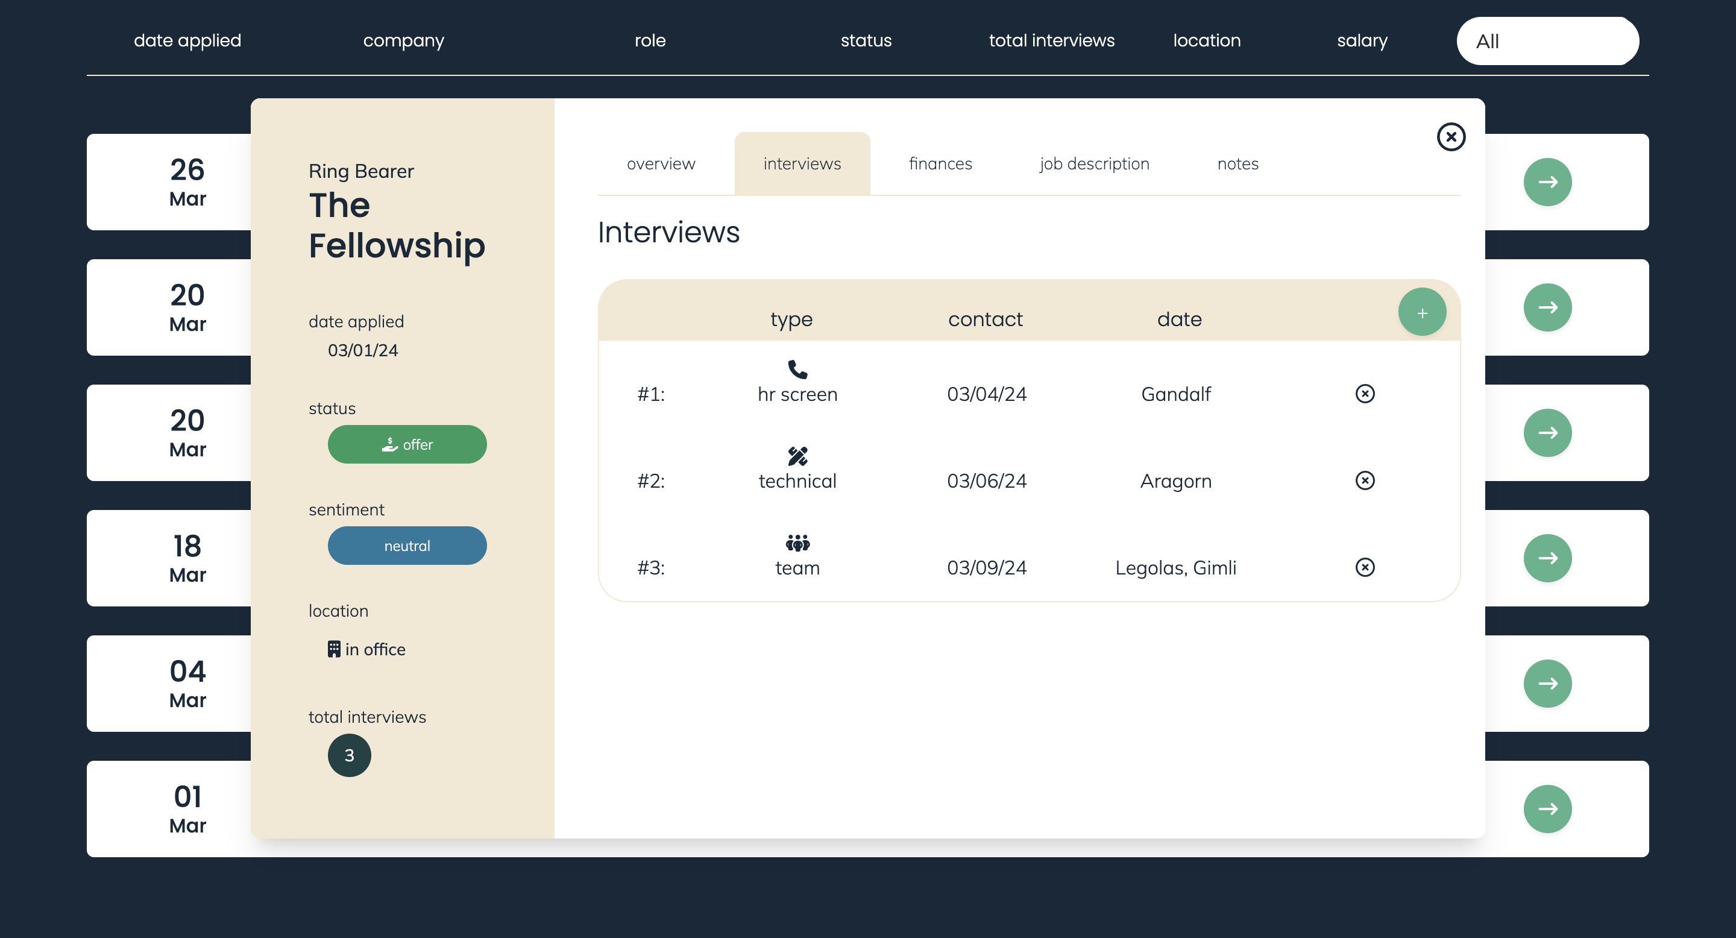Click the green offer status badge
Screen dimensions: 1736x938
point(407,444)
